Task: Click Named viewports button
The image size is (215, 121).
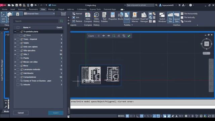Action: pyautogui.click(x=77, y=13)
